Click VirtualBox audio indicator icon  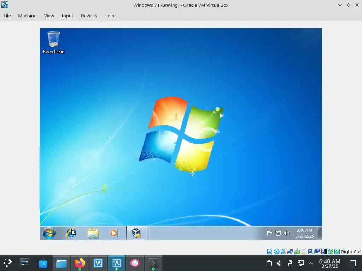pos(284,251)
